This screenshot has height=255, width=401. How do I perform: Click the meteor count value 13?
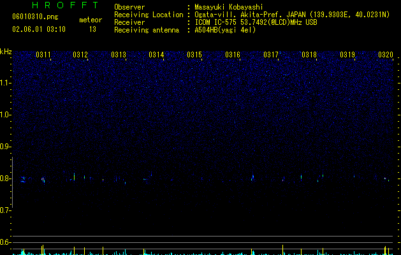[92, 29]
